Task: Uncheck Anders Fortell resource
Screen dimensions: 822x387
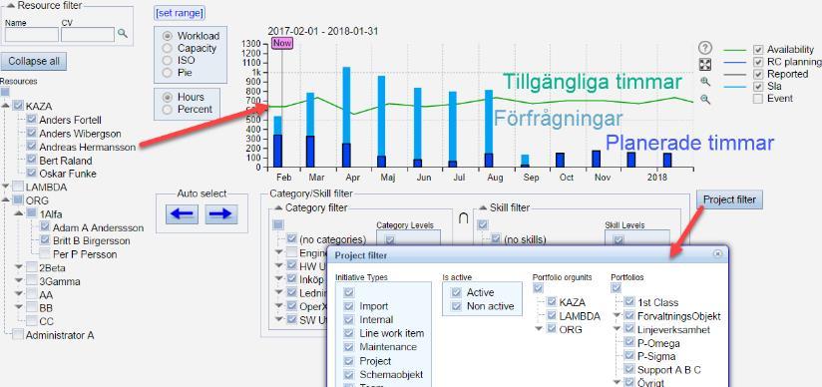Action: pos(32,120)
